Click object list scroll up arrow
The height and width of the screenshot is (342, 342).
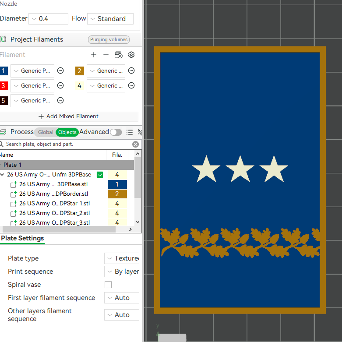(138, 154)
